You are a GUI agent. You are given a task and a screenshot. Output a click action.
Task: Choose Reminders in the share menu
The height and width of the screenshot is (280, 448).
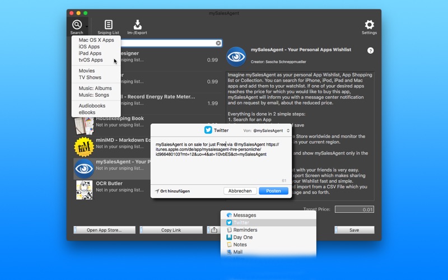pos(268,230)
